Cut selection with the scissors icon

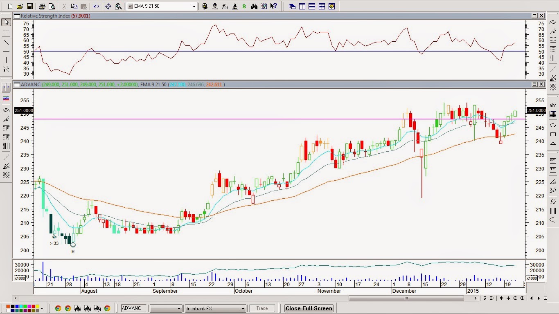[x=64, y=7]
